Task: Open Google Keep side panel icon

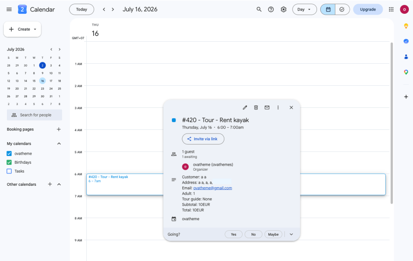Action: [x=406, y=26]
